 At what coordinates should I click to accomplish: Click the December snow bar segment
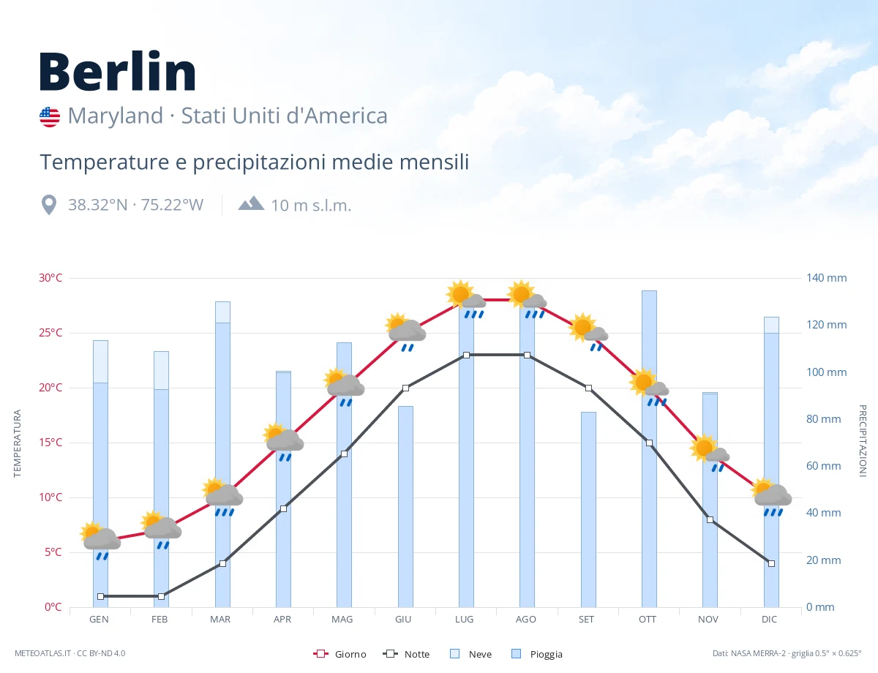[771, 325]
